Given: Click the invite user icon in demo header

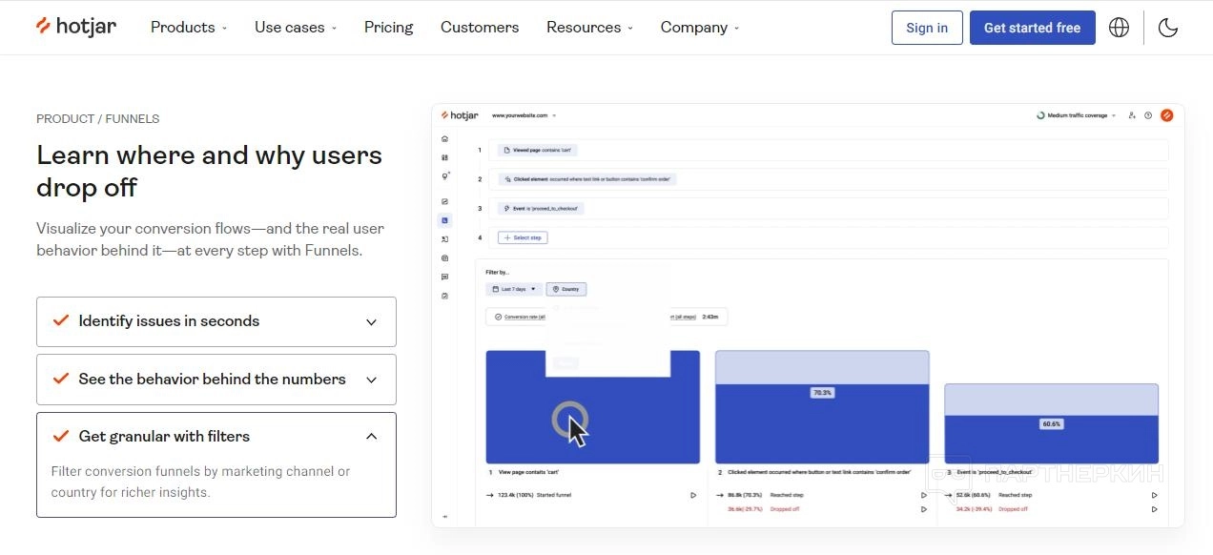Looking at the screenshot, I should 1132,115.
